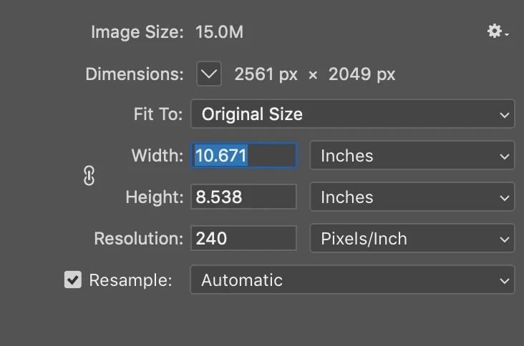Viewport: 524px width, 346px height.
Task: Expand the Fit To Original Size dropdown
Action: (x=353, y=114)
